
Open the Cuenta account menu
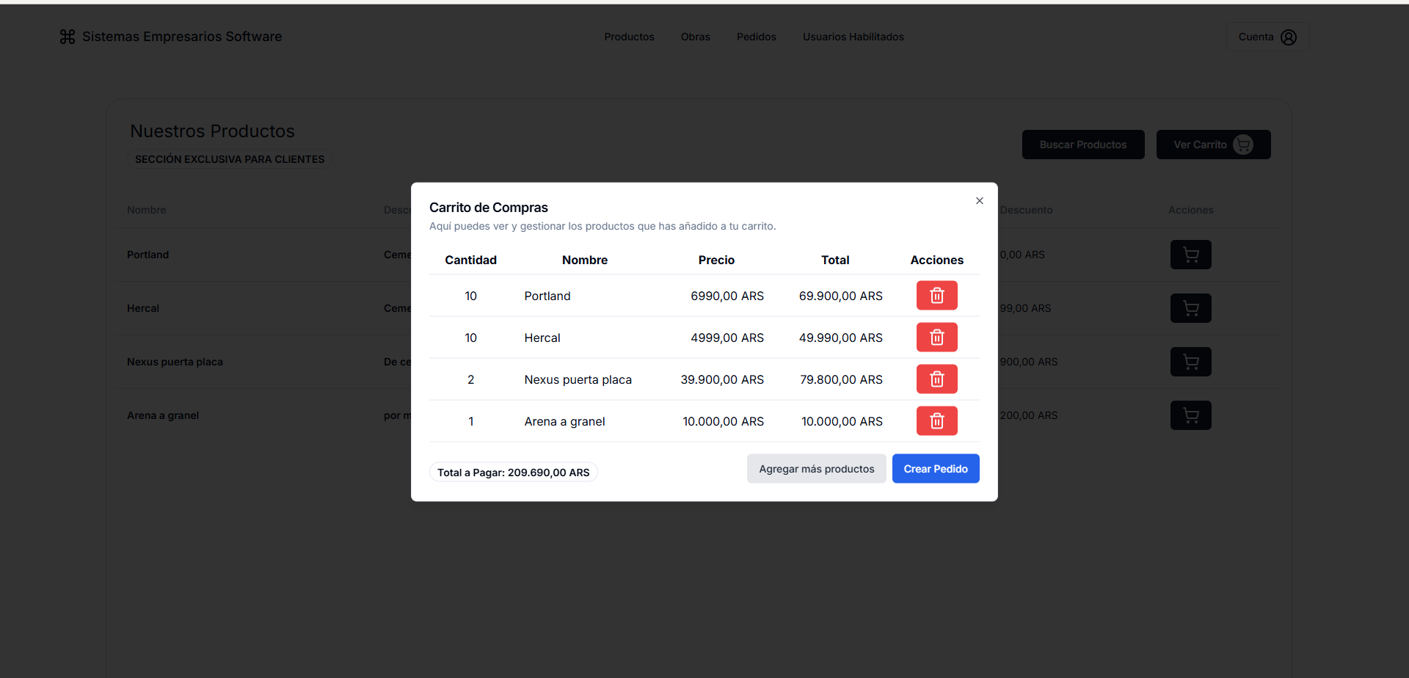[1267, 37]
